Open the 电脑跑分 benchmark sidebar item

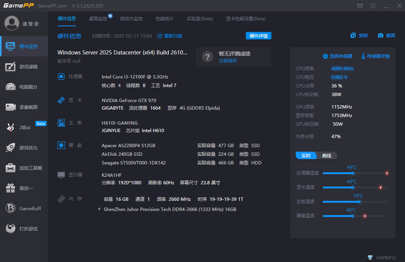pyautogui.click(x=24, y=87)
